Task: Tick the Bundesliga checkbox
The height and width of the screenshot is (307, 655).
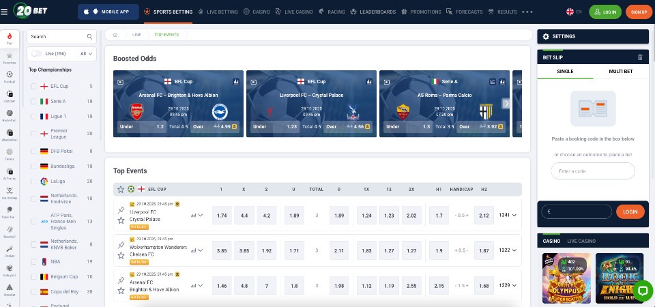Action: pyautogui.click(x=34, y=166)
